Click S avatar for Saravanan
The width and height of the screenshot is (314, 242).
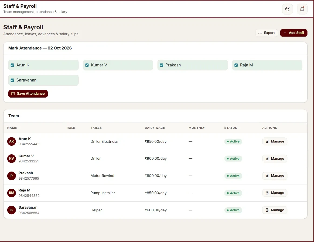(12, 210)
